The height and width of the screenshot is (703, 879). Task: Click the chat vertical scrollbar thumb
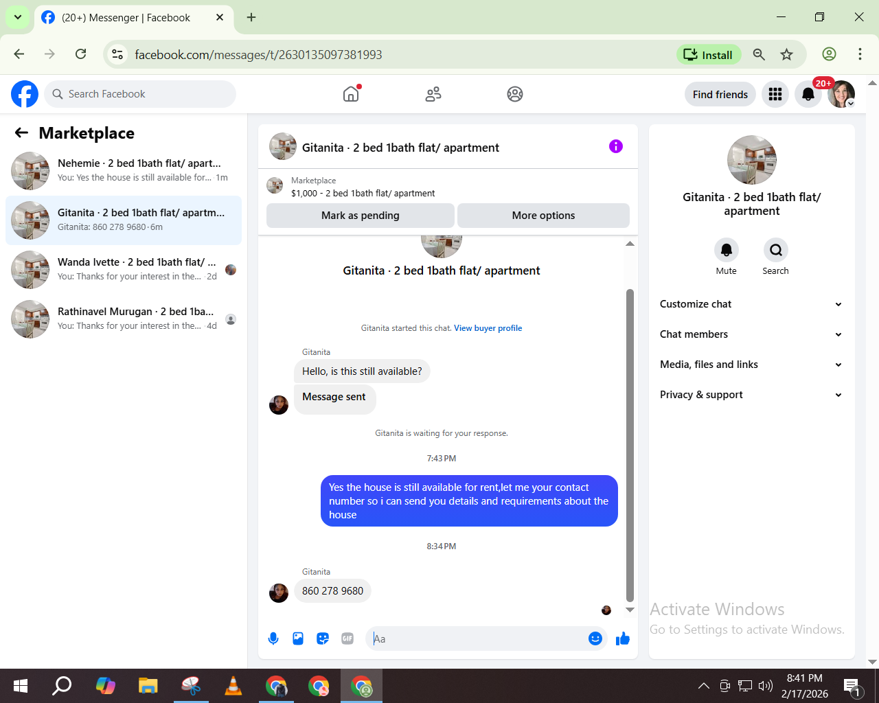coord(630,445)
